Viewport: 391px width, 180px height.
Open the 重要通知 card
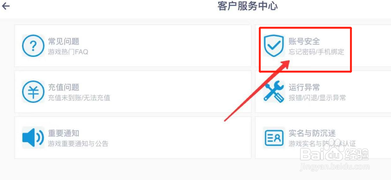tap(133, 138)
